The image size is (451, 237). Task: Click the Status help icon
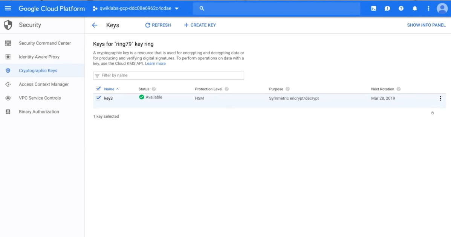[x=154, y=89]
